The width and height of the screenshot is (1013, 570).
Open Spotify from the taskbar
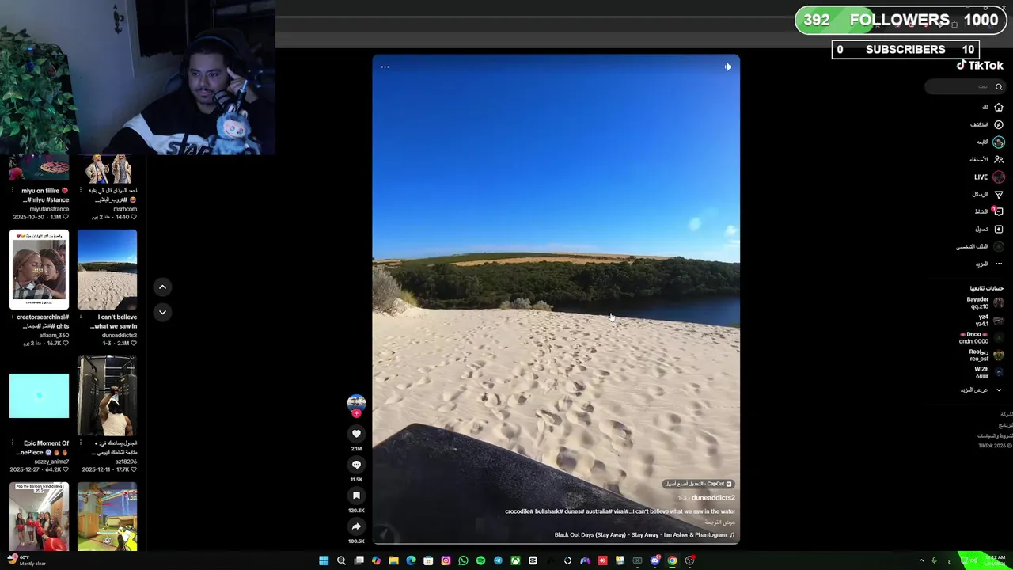(x=480, y=560)
